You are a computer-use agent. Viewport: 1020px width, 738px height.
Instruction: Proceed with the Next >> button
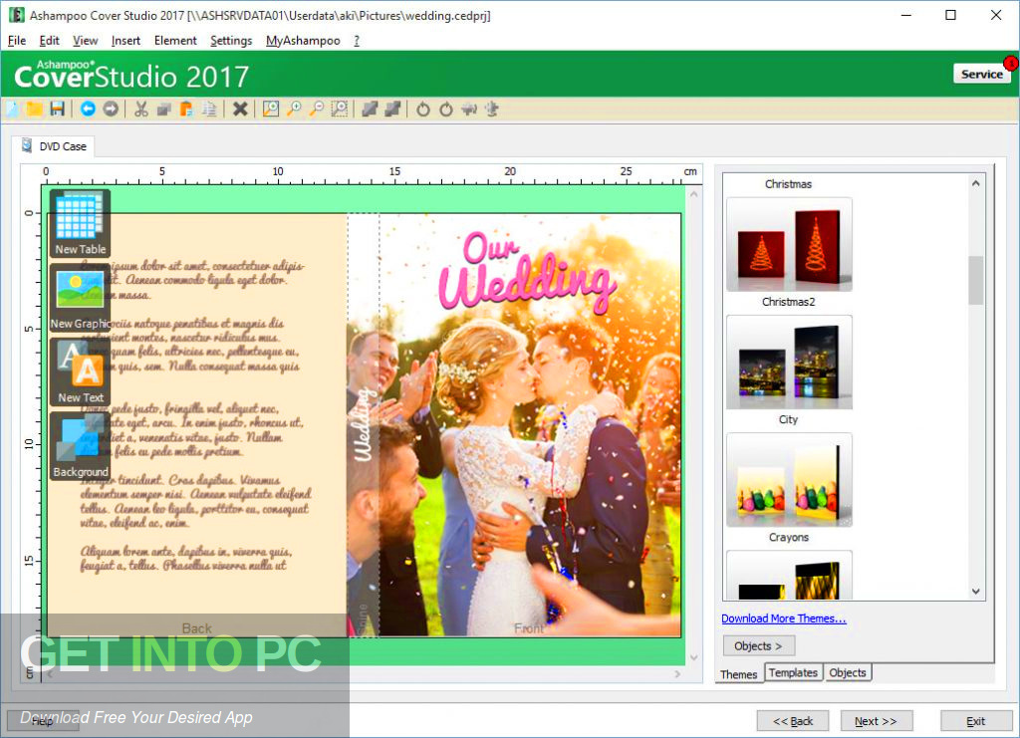876,721
